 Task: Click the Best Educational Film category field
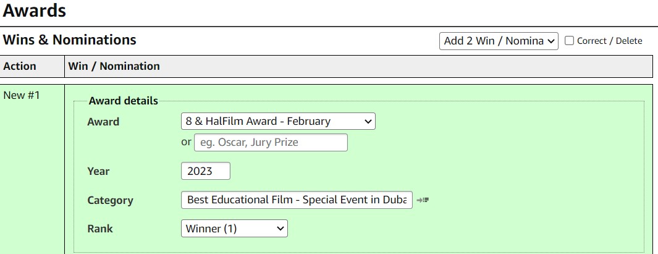[x=297, y=200]
